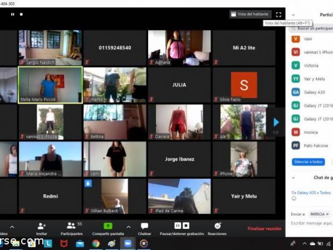Switch to Vista del hablante view
The image size is (333, 250).
[250, 14]
